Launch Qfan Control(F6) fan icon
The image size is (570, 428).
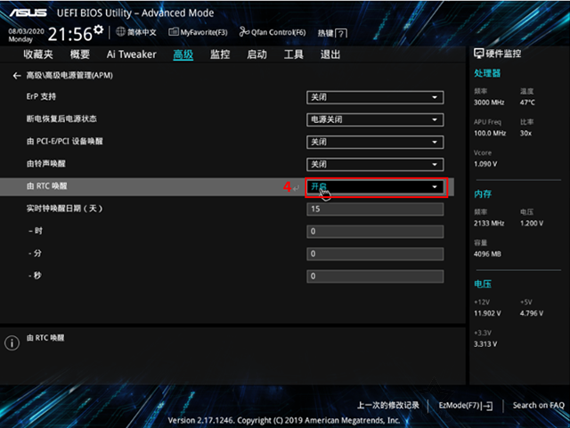(244, 32)
